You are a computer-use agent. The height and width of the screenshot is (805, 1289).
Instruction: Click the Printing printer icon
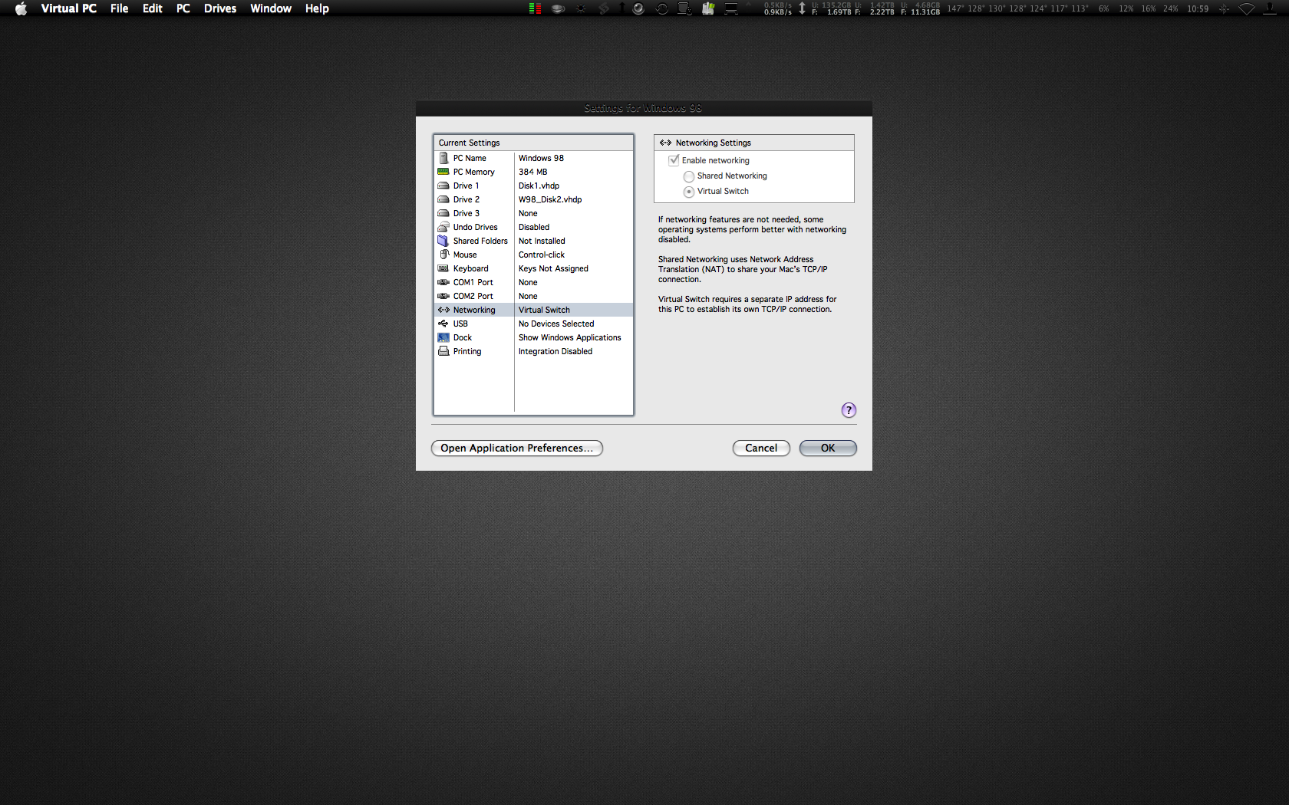click(x=443, y=351)
